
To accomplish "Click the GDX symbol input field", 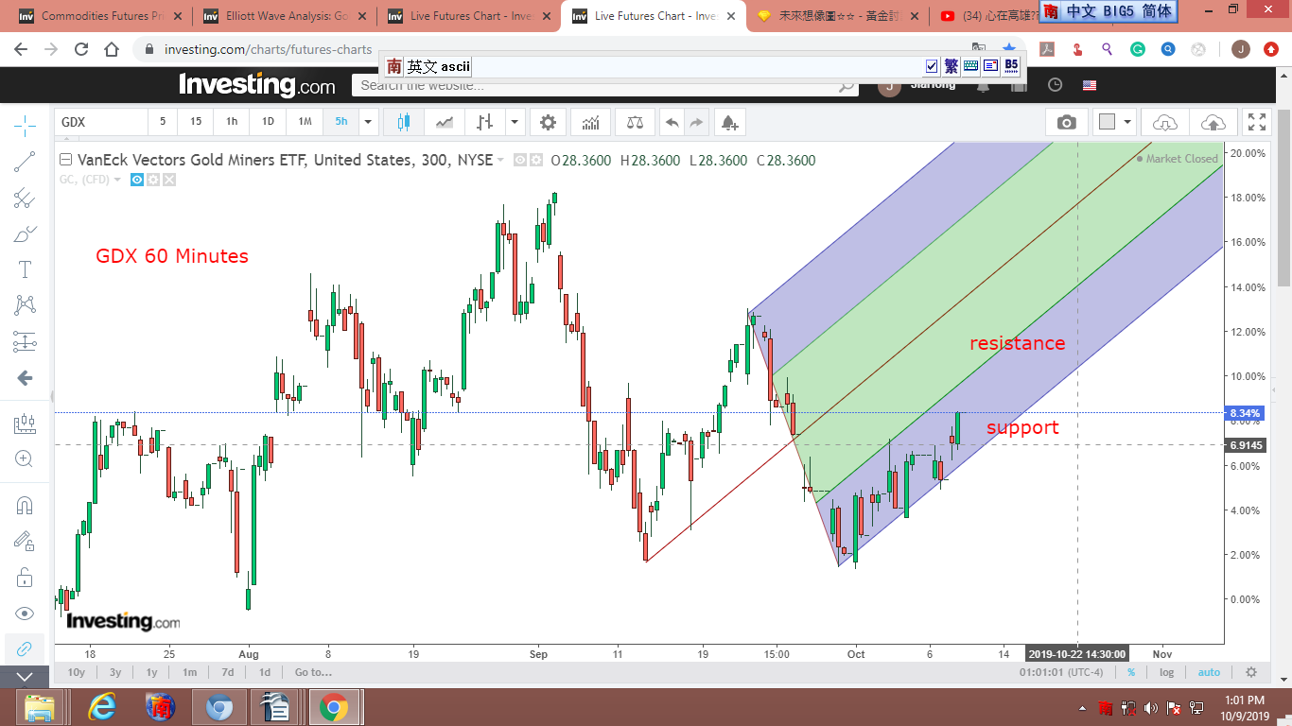I will pyautogui.click(x=101, y=122).
